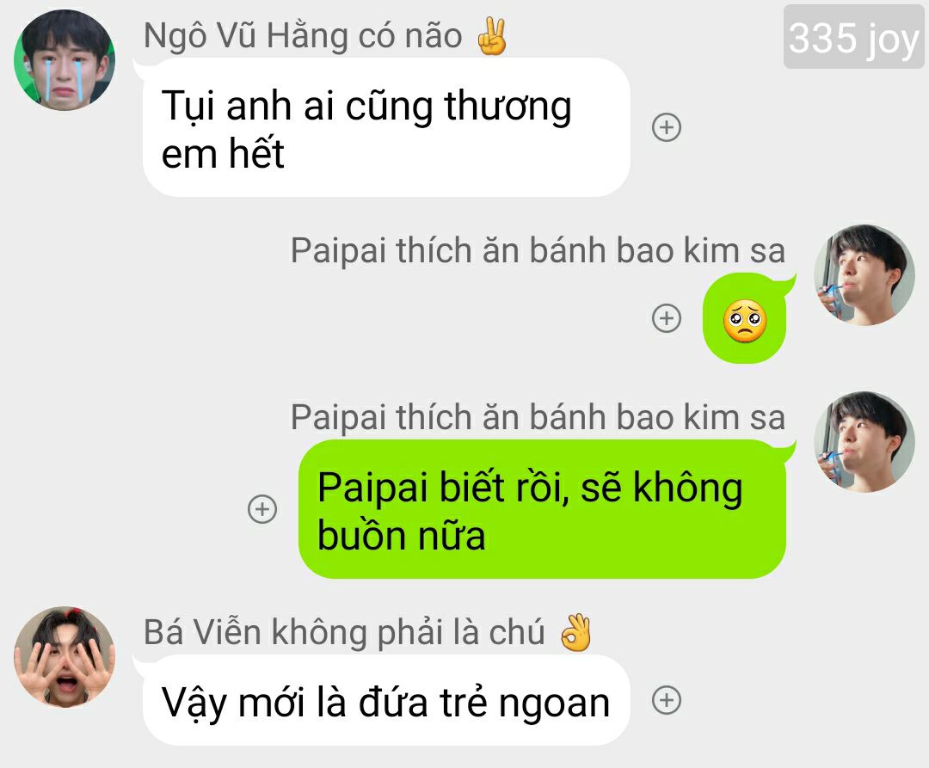Open Ngô Vũ Hằng's crying-face avatar
This screenshot has width=929, height=768.
tap(65, 60)
